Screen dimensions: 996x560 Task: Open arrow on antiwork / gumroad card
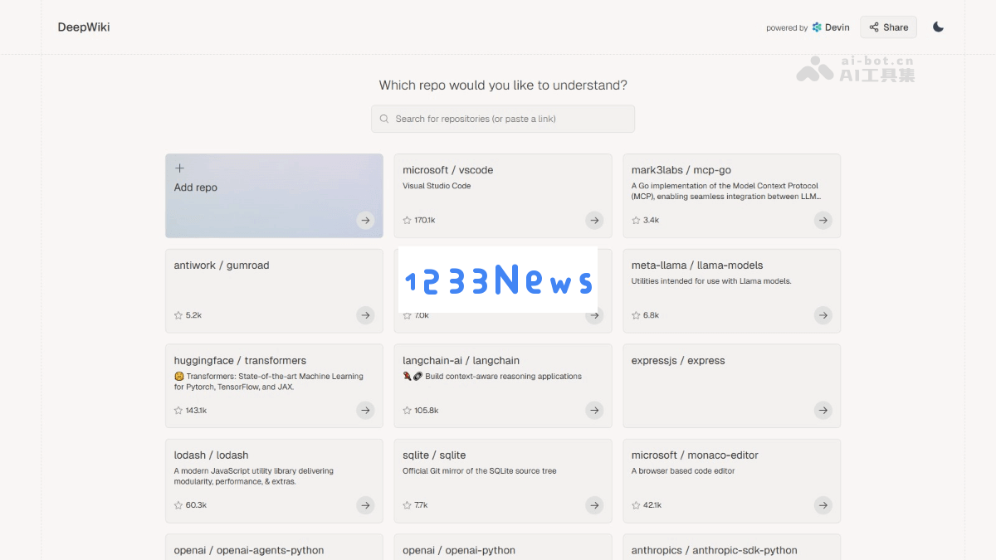365,315
